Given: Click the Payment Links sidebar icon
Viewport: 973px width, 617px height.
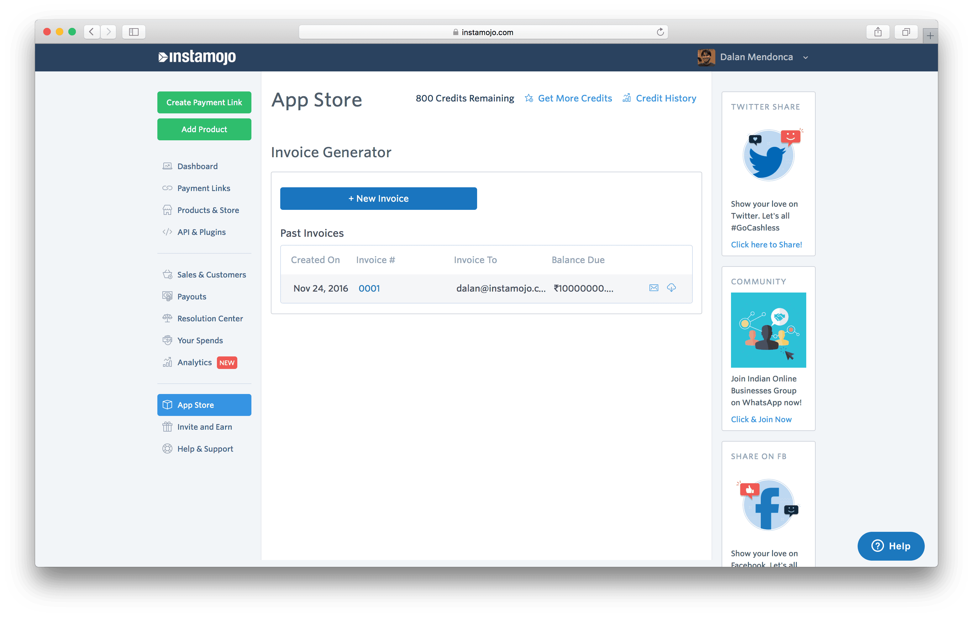Looking at the screenshot, I should tap(167, 188).
